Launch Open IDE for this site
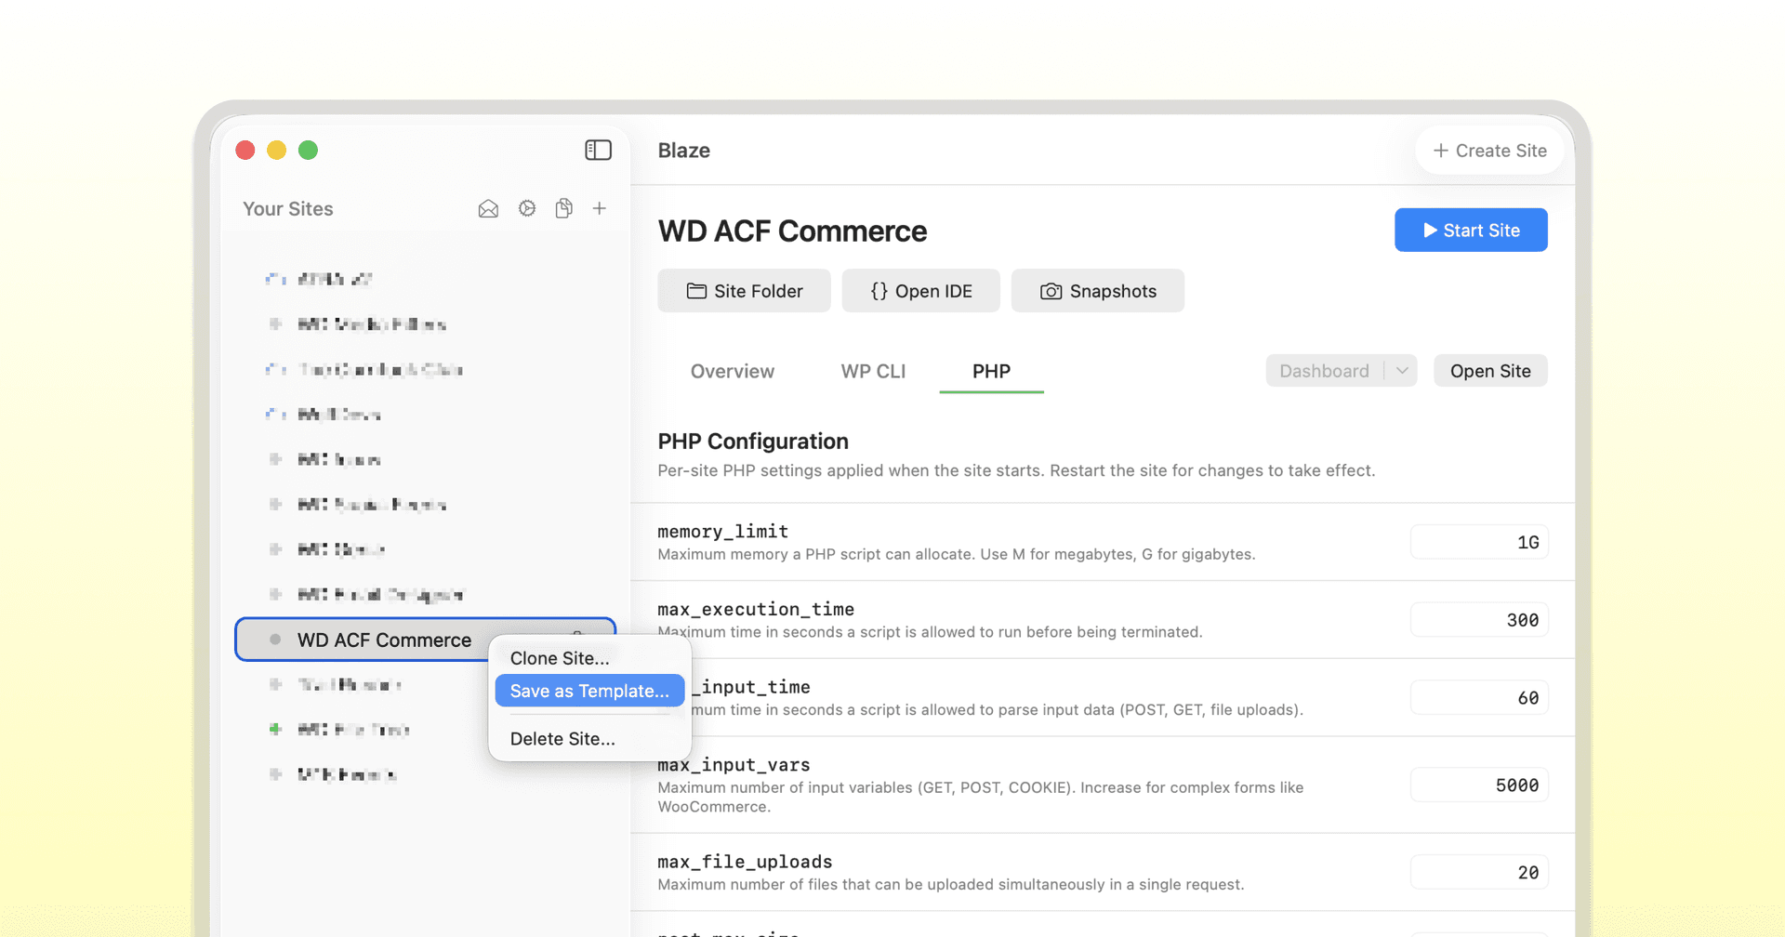This screenshot has width=1785, height=937. point(920,291)
